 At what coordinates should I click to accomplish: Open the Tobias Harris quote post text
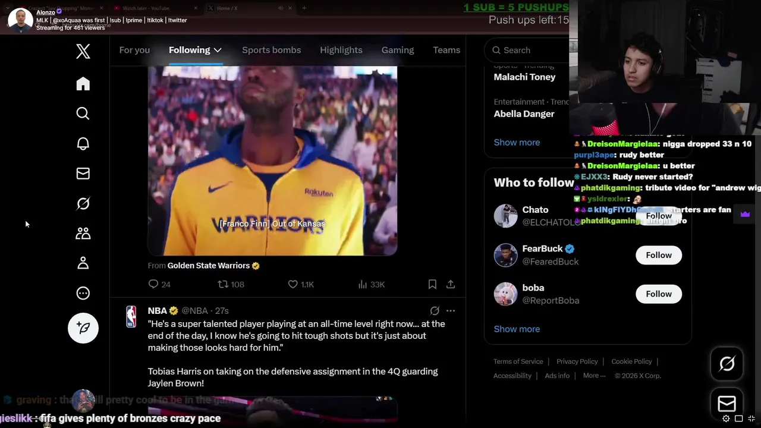click(297, 354)
